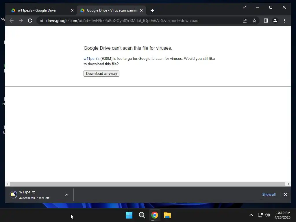Open the clock and date panel
The height and width of the screenshot is (222, 296).
pyautogui.click(x=282, y=215)
